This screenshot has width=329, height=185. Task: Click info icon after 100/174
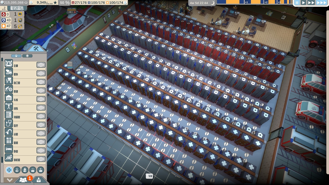[125, 3]
